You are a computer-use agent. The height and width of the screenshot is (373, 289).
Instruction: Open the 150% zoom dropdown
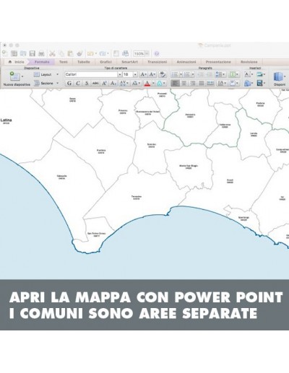147,53
